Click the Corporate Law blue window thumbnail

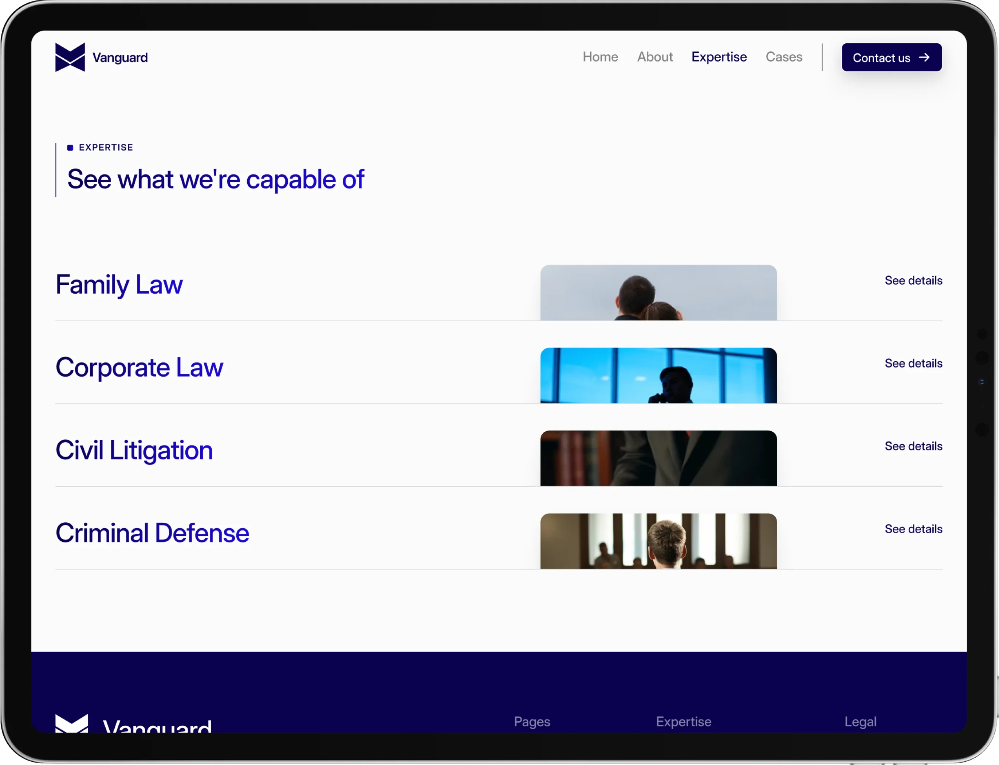pyautogui.click(x=658, y=376)
